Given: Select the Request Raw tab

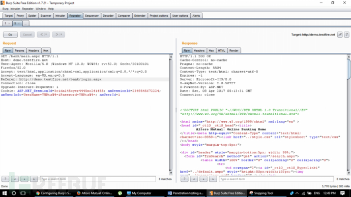Looking at the screenshot, I should tap(8, 51).
